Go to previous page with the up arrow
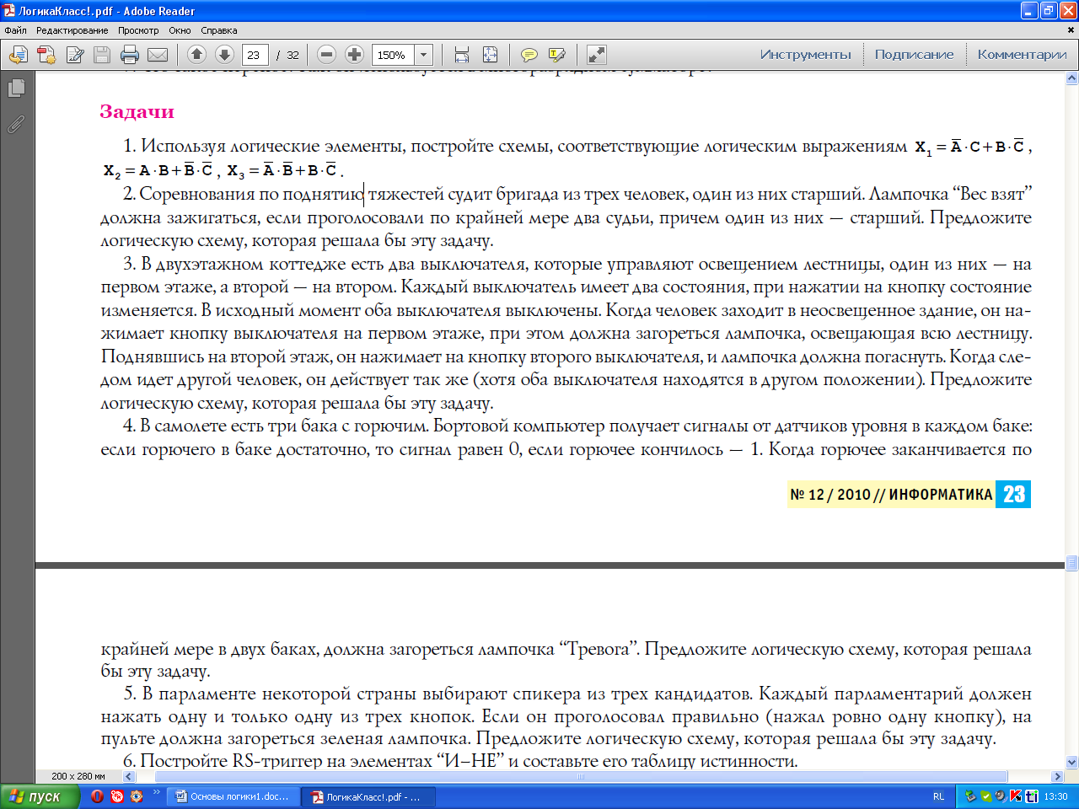The width and height of the screenshot is (1079, 809). [x=196, y=55]
